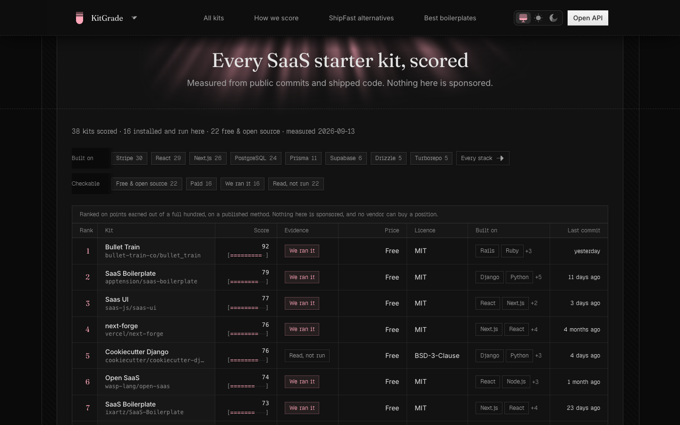Open the All kits nav item
This screenshot has height=425, width=680.
pos(214,18)
